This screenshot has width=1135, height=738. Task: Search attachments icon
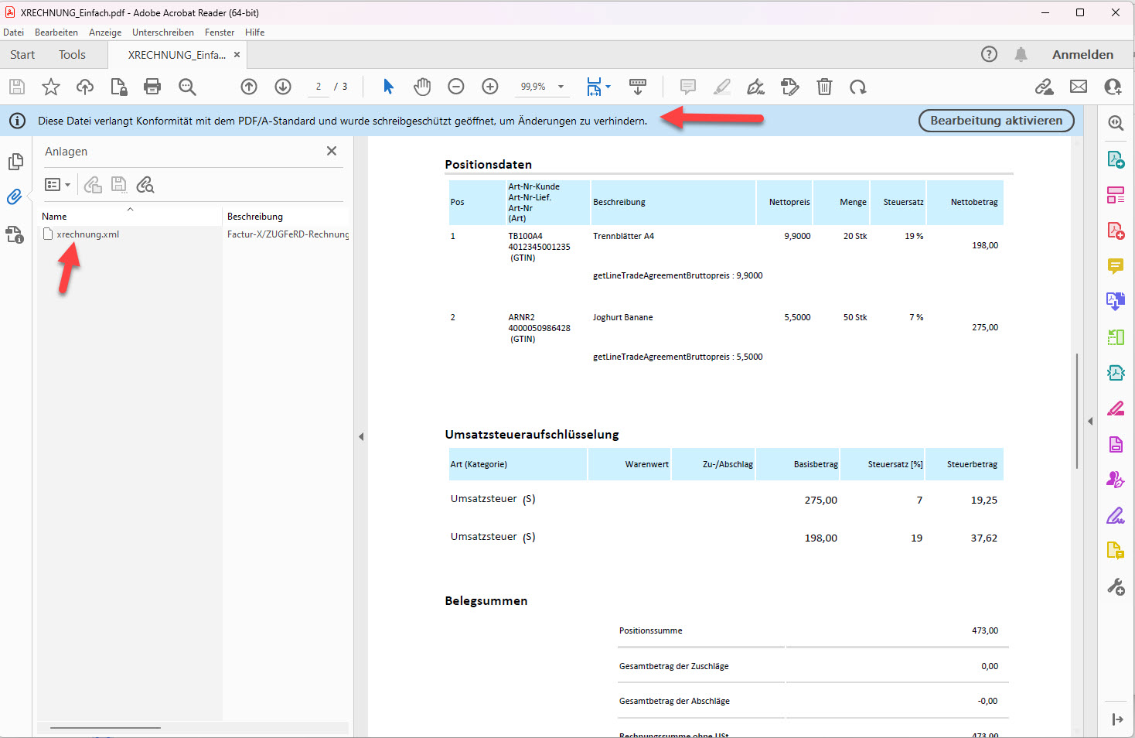point(145,185)
